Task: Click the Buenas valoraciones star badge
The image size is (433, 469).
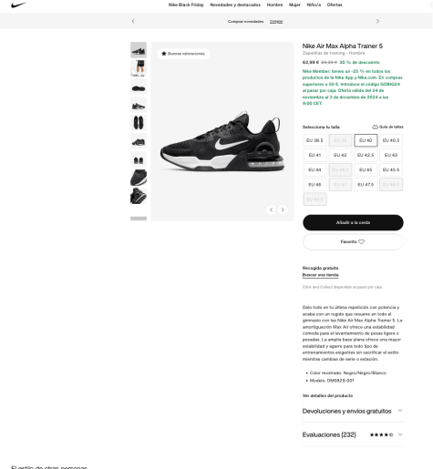Action: 183,54
